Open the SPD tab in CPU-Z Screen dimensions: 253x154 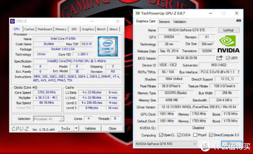pos(74,29)
